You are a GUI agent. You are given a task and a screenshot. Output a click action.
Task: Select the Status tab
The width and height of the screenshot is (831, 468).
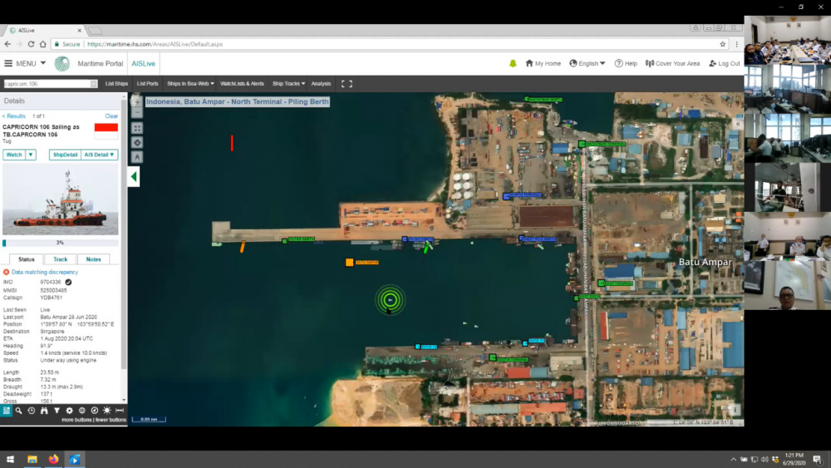pyautogui.click(x=26, y=259)
